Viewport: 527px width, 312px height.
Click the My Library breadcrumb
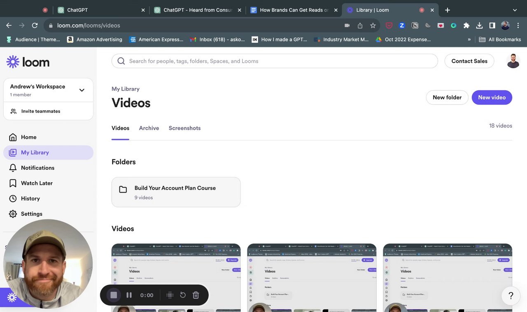coord(126,89)
